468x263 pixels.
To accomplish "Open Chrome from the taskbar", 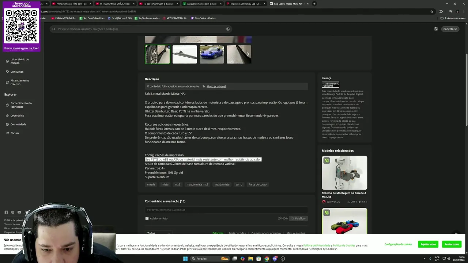I will (x=267, y=259).
